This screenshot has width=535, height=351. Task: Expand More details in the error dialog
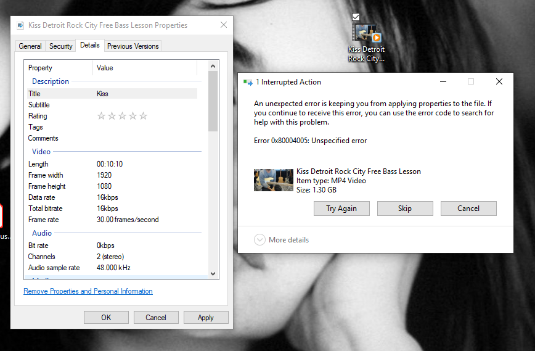281,240
